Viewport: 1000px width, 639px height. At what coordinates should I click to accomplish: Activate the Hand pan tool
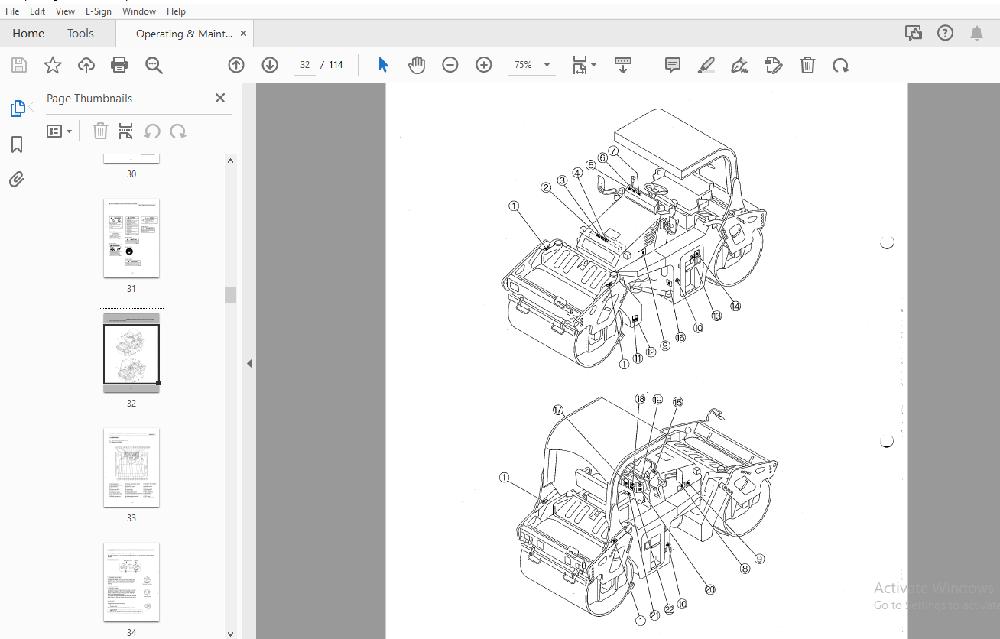pos(417,65)
